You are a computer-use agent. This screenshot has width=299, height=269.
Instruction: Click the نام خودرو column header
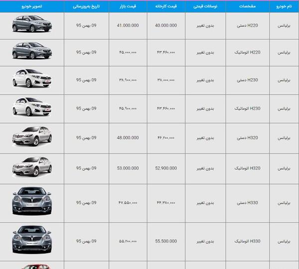[x=284, y=6]
